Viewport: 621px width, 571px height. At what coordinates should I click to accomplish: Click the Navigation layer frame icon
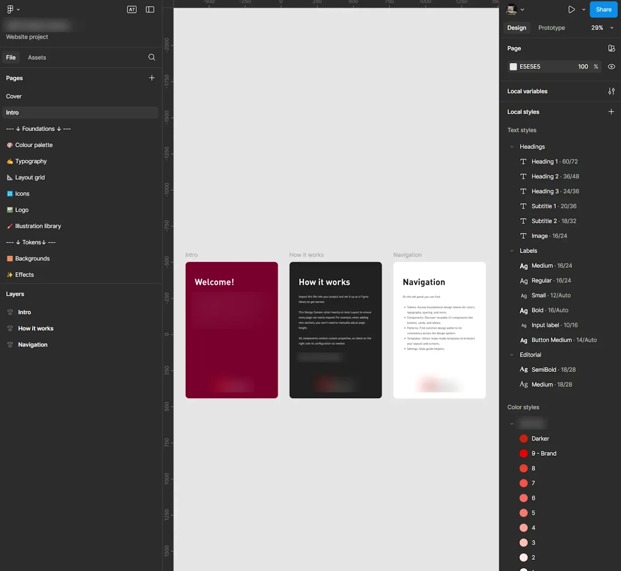[10, 345]
